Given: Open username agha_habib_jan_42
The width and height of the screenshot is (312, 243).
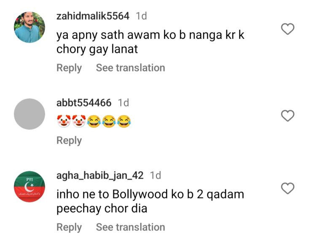Looking at the screenshot, I should [x=100, y=175].
